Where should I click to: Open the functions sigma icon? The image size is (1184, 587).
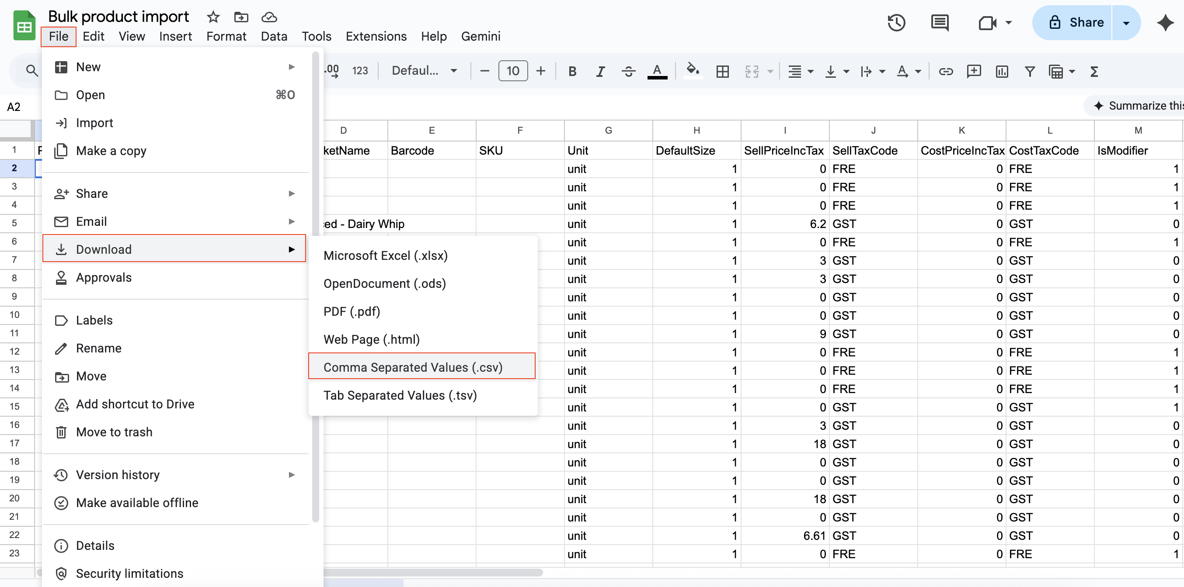(1094, 71)
